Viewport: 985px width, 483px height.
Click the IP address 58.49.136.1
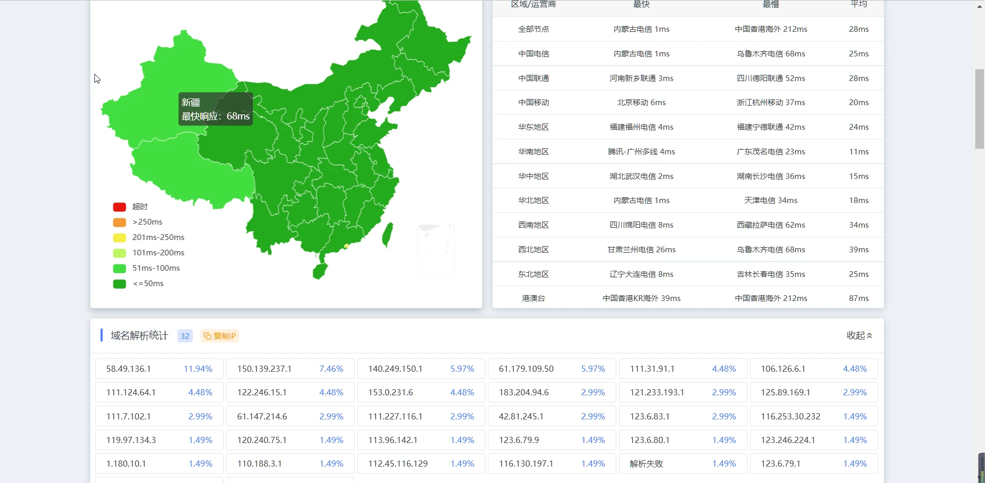(128, 369)
